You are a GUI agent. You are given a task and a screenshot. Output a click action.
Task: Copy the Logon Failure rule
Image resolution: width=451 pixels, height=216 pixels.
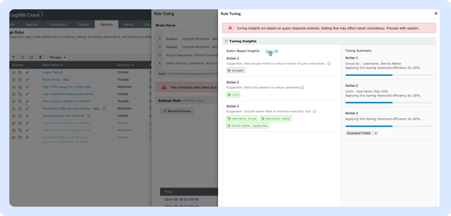coord(20,73)
